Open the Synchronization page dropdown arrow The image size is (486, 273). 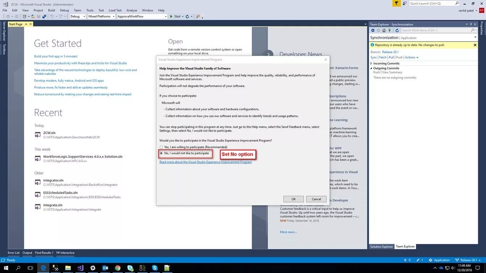click(x=475, y=37)
